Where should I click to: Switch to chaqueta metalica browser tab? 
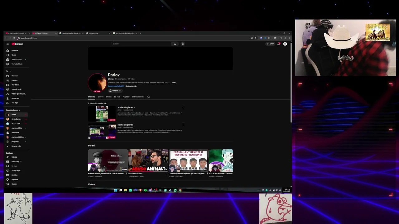coord(71,33)
